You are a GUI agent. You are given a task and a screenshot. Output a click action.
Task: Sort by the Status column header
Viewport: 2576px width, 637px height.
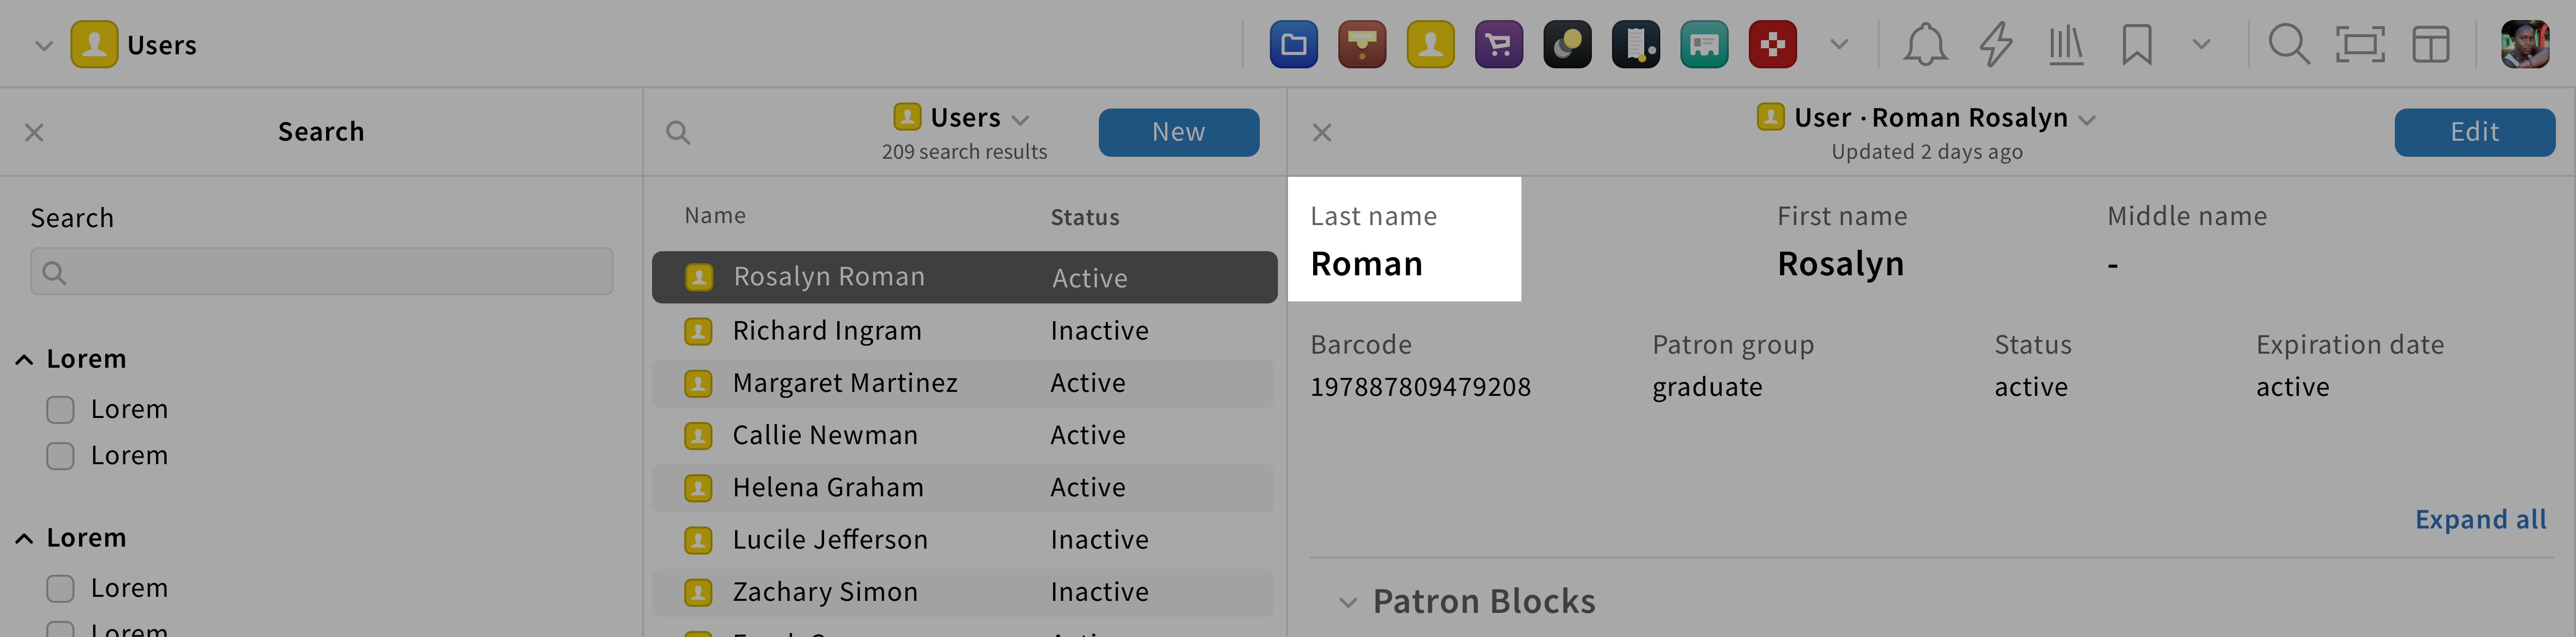[x=1084, y=217]
